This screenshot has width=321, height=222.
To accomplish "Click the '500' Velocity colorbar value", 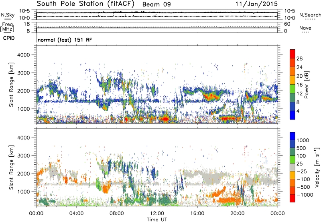I will (301, 148).
